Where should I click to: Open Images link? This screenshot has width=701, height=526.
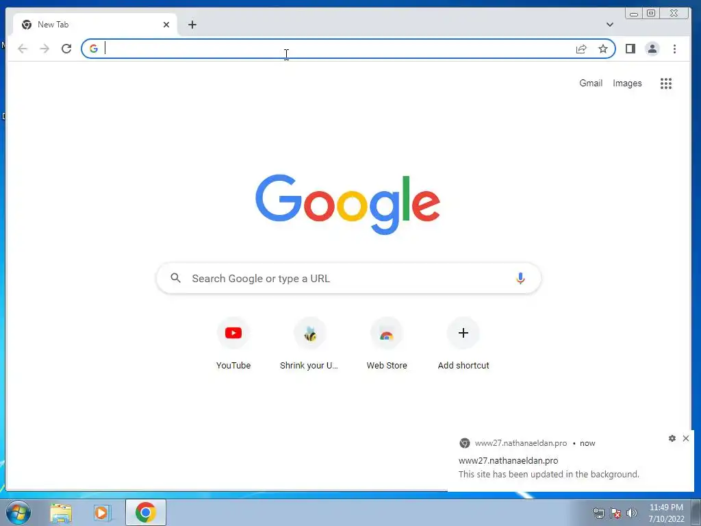[x=627, y=83]
